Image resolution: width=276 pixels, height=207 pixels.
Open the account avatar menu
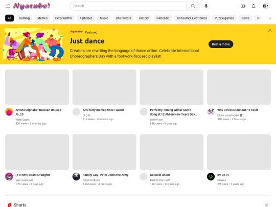coord(266,6)
